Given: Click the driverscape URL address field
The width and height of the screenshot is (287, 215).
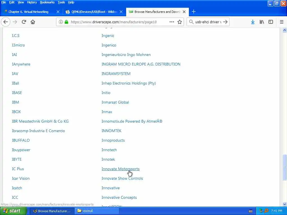Looking at the screenshot, I should (x=114, y=22).
